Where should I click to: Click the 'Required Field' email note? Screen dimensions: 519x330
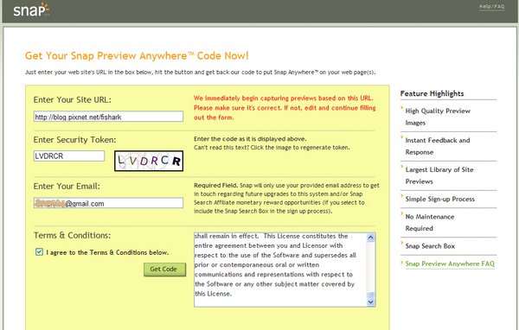286,198
